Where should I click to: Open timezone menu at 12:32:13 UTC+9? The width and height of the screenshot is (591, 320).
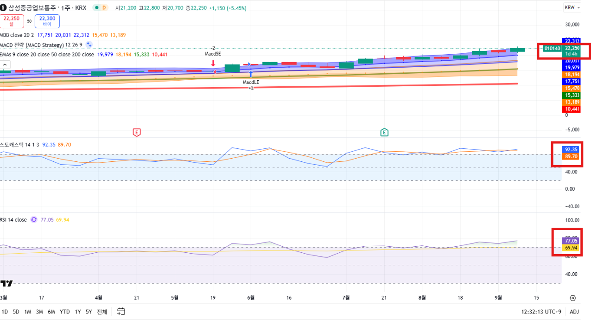click(x=541, y=312)
